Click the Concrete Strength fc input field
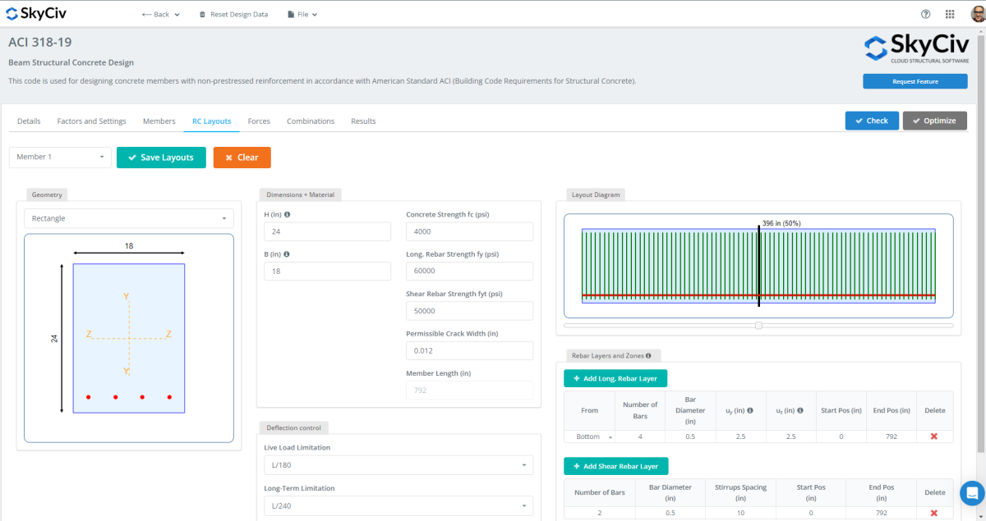This screenshot has height=521, width=986. [x=469, y=231]
